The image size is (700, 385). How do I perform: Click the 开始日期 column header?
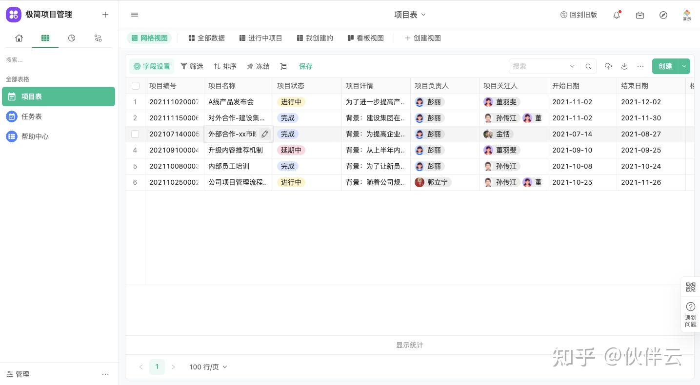click(582, 86)
